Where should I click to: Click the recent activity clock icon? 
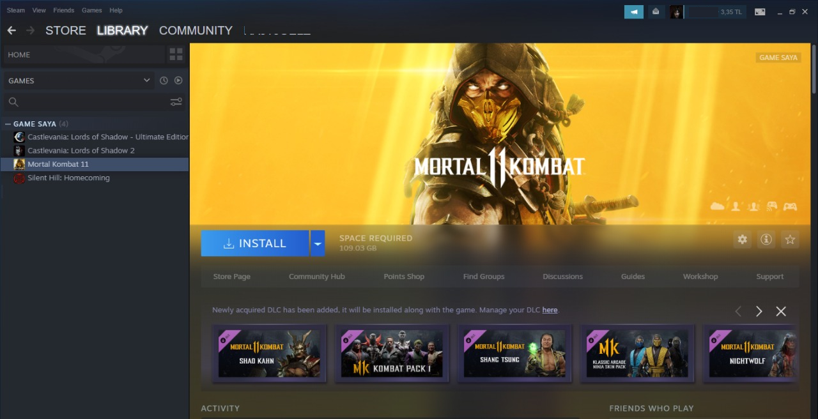coord(164,80)
